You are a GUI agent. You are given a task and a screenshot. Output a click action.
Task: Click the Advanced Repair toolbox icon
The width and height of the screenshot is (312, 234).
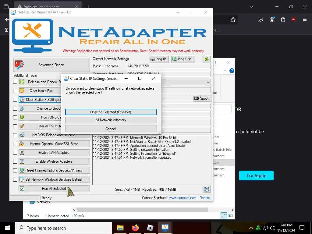point(19,65)
